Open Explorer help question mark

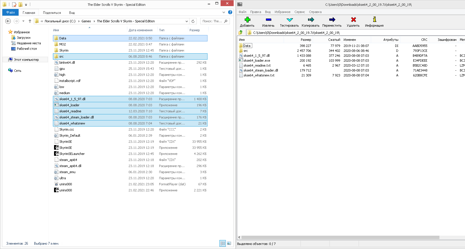pyautogui.click(x=230, y=12)
